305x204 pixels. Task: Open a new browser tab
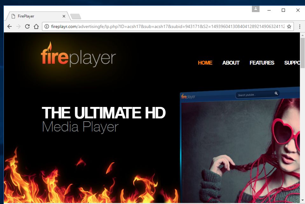pos(75,16)
